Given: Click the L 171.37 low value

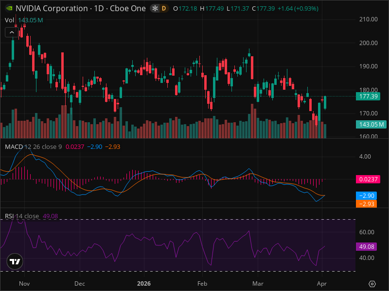Looking at the screenshot, I should point(238,9).
